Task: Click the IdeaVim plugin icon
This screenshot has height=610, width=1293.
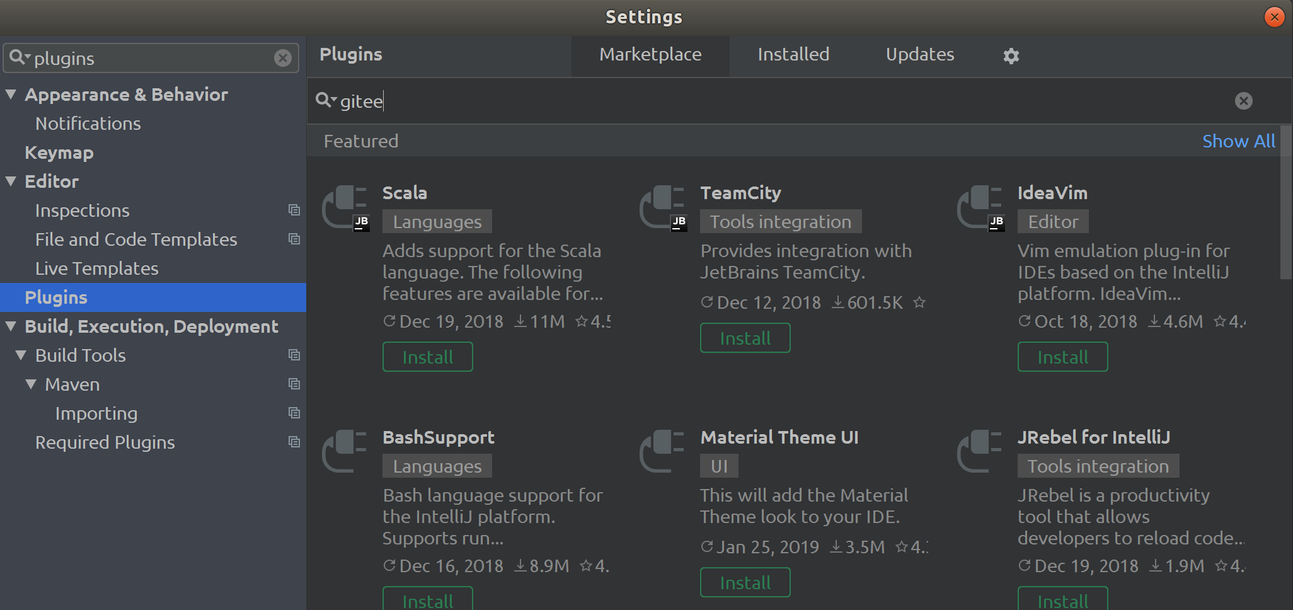Action: coord(980,207)
